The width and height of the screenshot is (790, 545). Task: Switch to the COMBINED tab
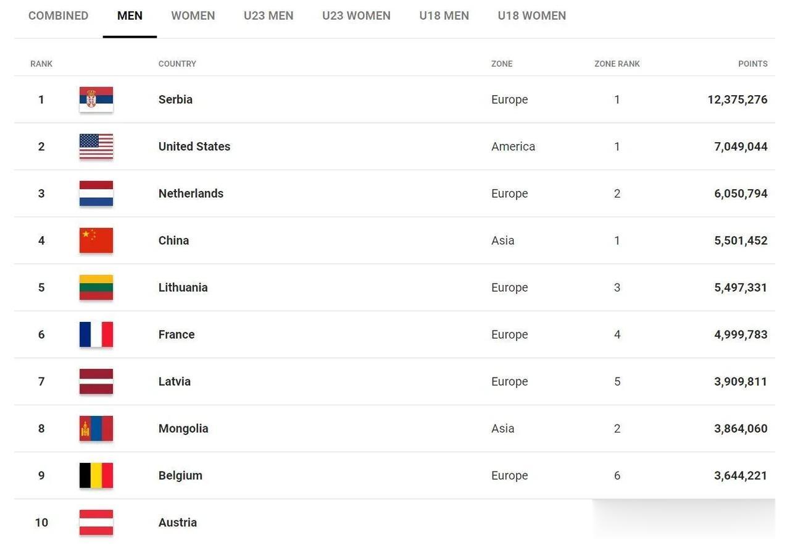click(x=59, y=16)
